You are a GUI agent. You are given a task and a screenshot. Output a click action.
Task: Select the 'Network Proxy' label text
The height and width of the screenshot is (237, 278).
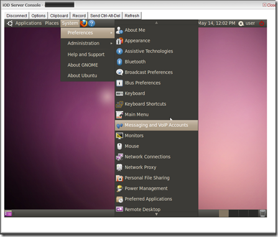click(x=141, y=167)
